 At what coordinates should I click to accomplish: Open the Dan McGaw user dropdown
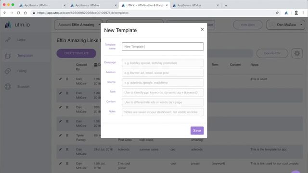pyautogui.click(x=286, y=25)
